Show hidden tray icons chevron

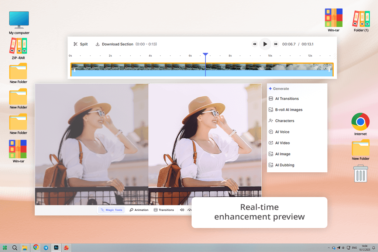[329, 248]
